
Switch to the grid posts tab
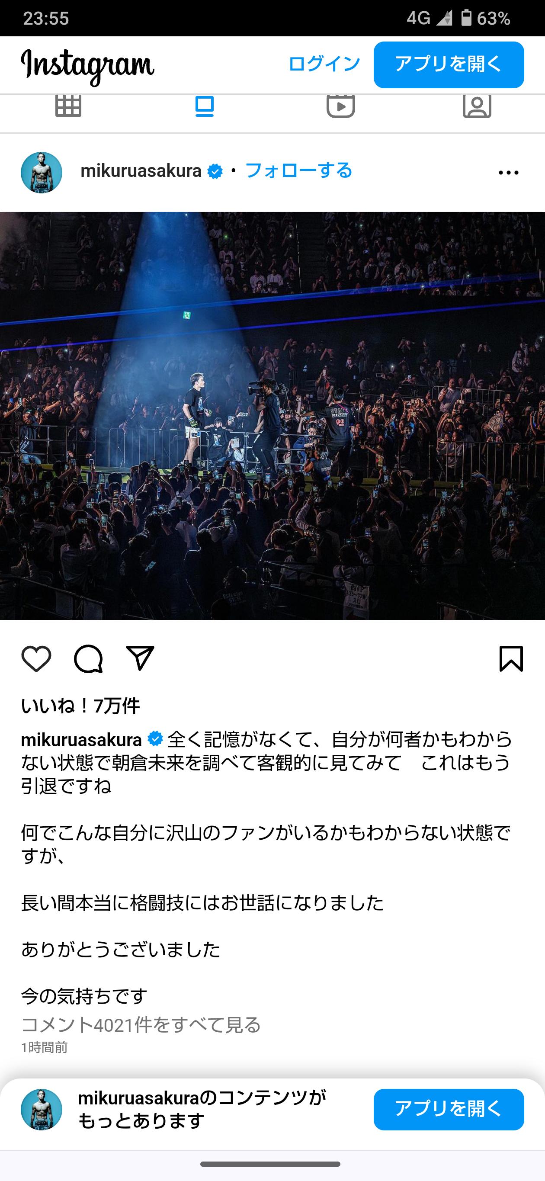68,106
